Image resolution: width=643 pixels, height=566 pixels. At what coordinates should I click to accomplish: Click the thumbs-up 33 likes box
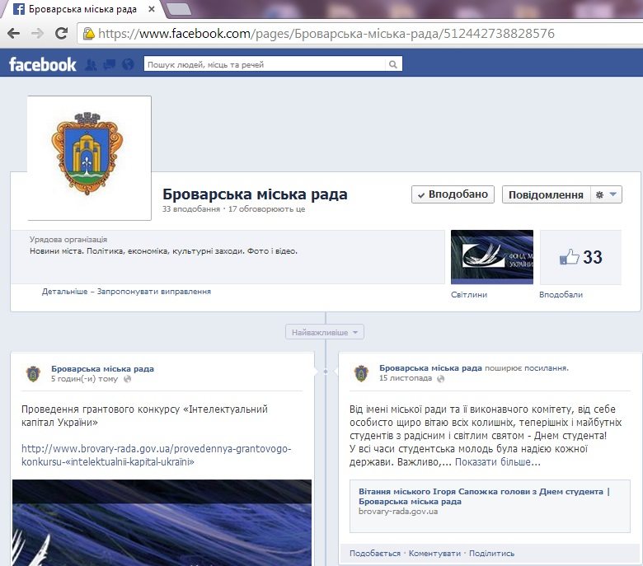580,257
